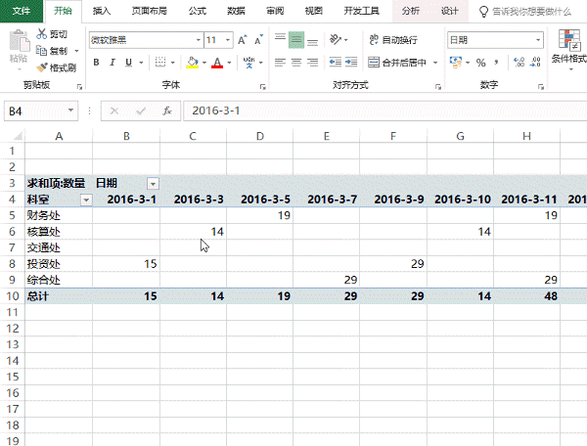
Task: Click the formula bar showing 2016-3-1
Action: coord(384,111)
